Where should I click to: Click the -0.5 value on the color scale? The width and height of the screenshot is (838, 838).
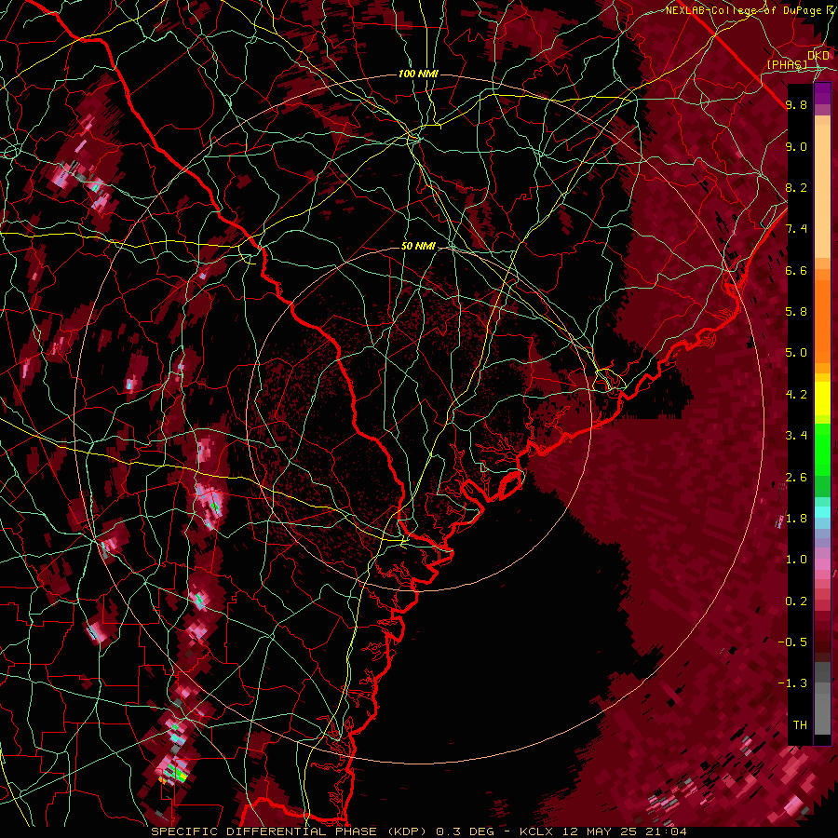pyautogui.click(x=792, y=642)
